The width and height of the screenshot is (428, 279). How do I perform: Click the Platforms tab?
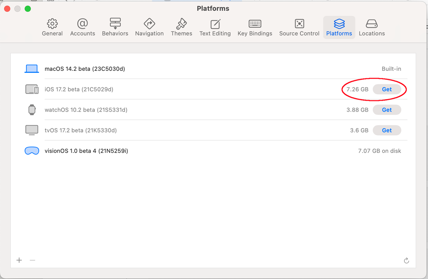[x=339, y=27]
